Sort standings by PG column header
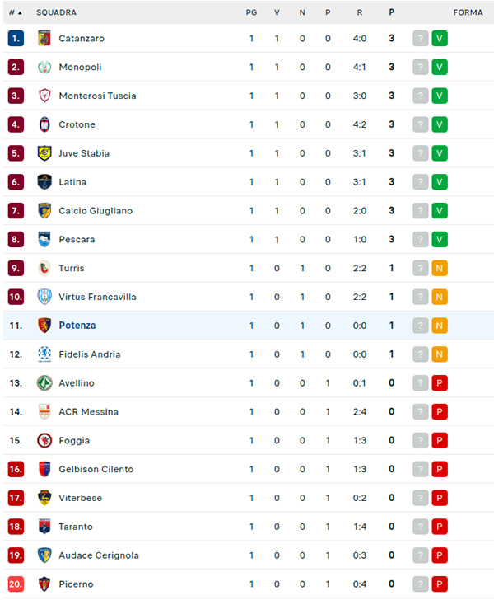Image resolution: width=494 pixels, height=600 pixels. pyautogui.click(x=251, y=12)
